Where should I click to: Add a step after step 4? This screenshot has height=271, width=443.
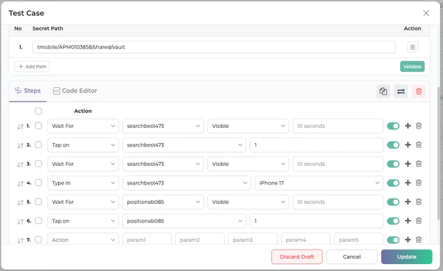click(408, 183)
